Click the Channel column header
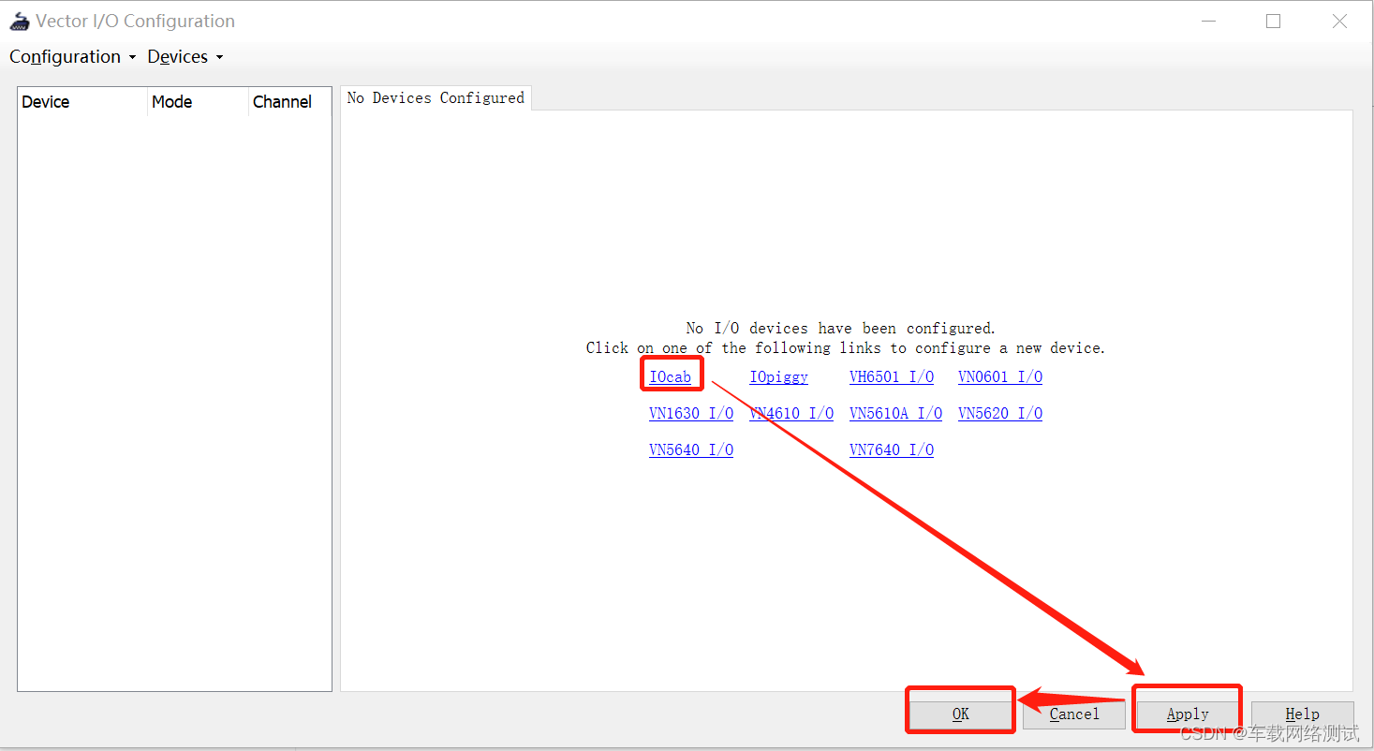 pos(289,102)
